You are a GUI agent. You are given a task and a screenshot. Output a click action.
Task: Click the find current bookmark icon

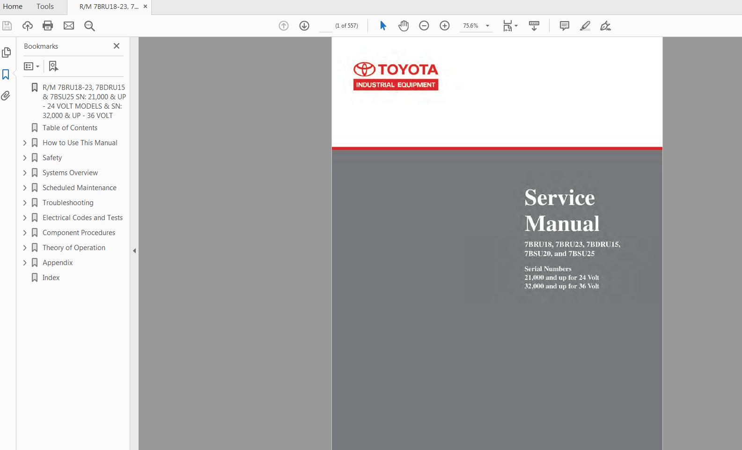pos(53,66)
